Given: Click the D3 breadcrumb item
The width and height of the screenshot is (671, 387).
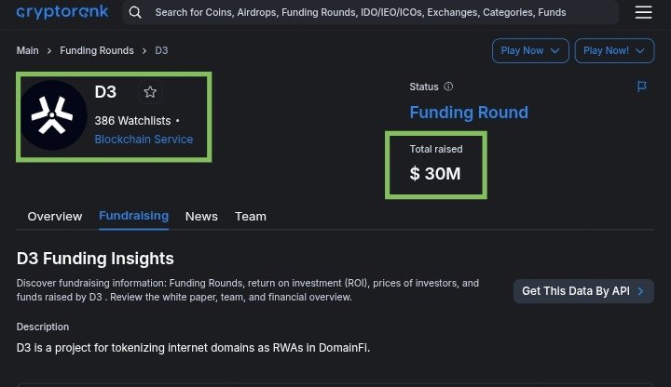Looking at the screenshot, I should [161, 50].
